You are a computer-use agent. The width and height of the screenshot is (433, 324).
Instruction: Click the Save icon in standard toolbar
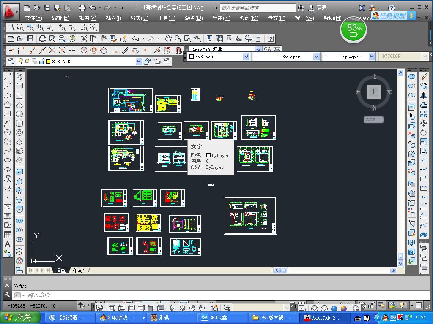[x=30, y=38]
